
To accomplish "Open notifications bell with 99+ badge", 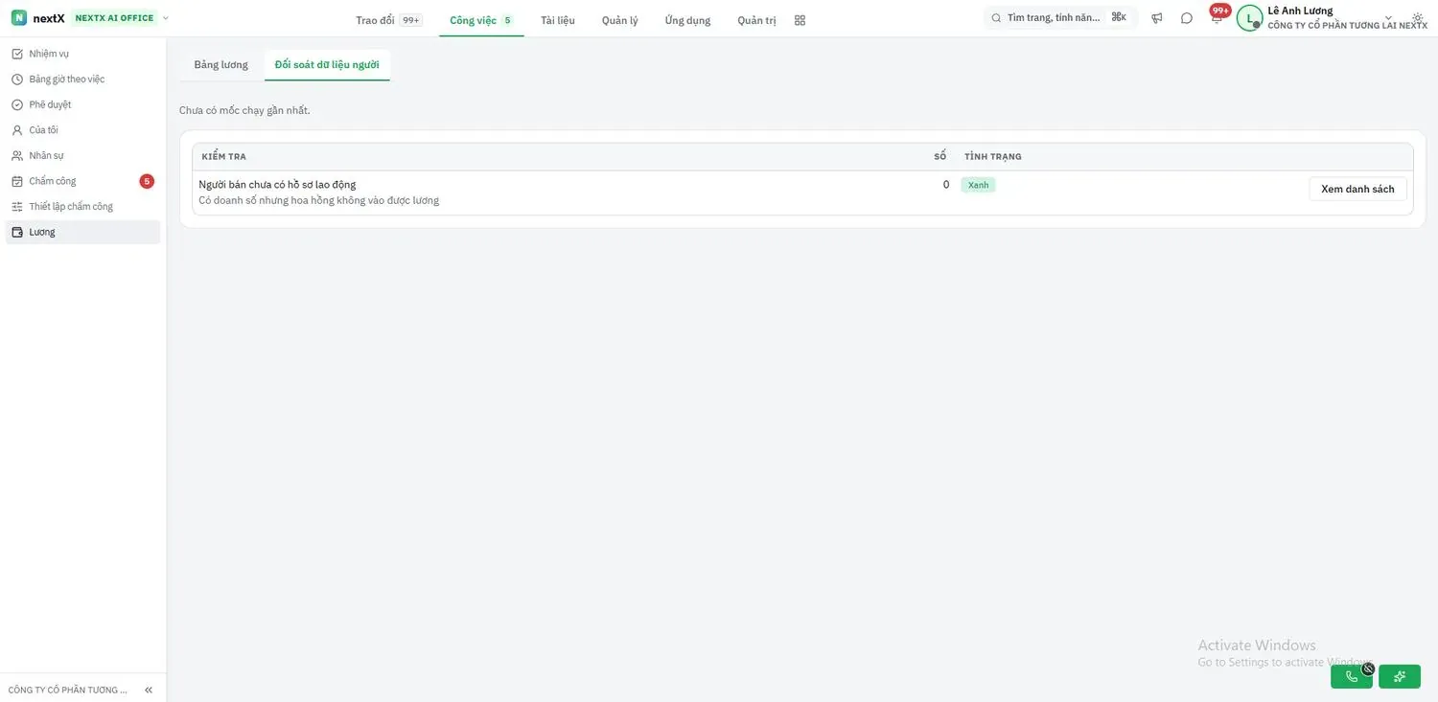I will point(1217,16).
